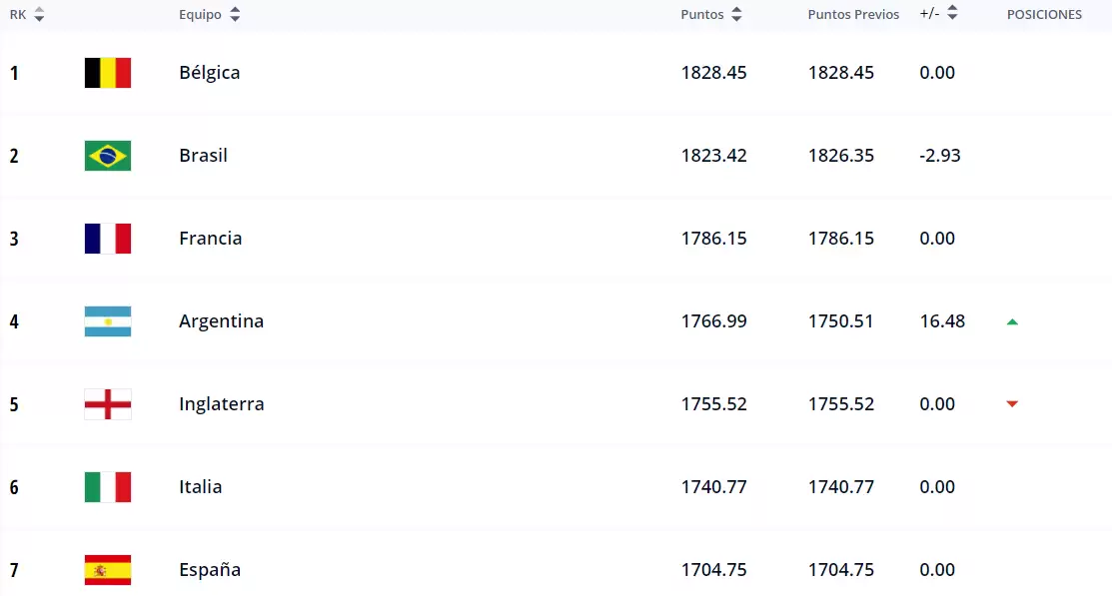
Task: Click the France flag icon
Action: pyautogui.click(x=108, y=239)
